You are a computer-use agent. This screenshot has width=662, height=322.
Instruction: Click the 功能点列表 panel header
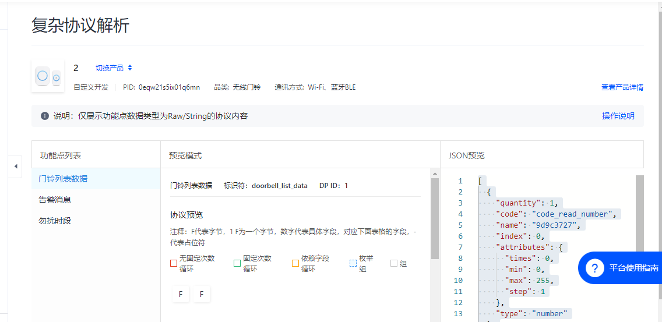[x=61, y=155]
